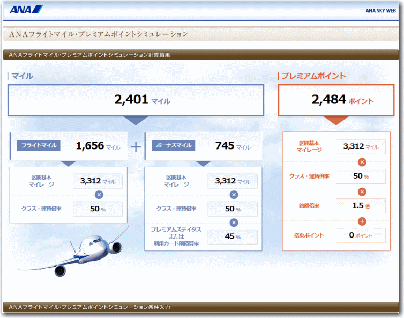
Task: Click the 3,312 マイル field in premium point panel
Action: coord(361,147)
